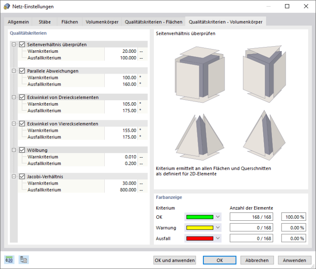The image size is (316, 269).
Task: Click the Anwenden button
Action: (294, 260)
